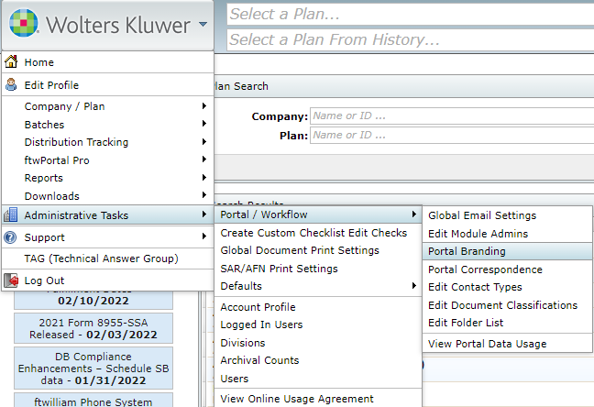
Task: Open 2021 Form 8955-SSA Released news item
Action: 93,328
